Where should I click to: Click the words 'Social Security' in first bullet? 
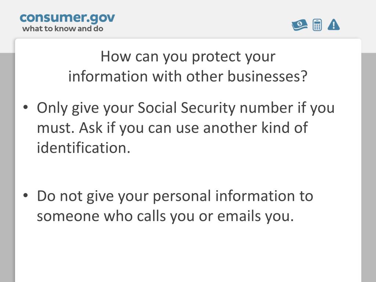point(186,108)
